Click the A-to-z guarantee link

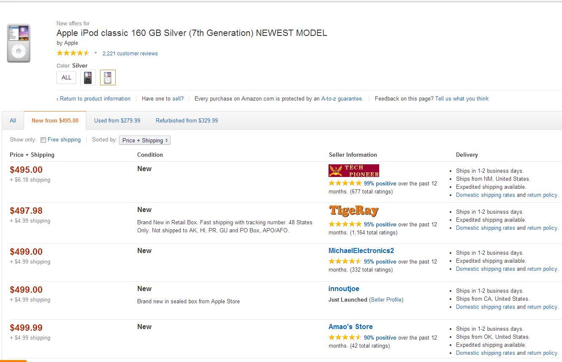pos(342,98)
